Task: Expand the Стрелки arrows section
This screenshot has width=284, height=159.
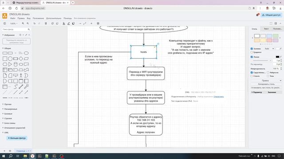Action: [8, 118]
